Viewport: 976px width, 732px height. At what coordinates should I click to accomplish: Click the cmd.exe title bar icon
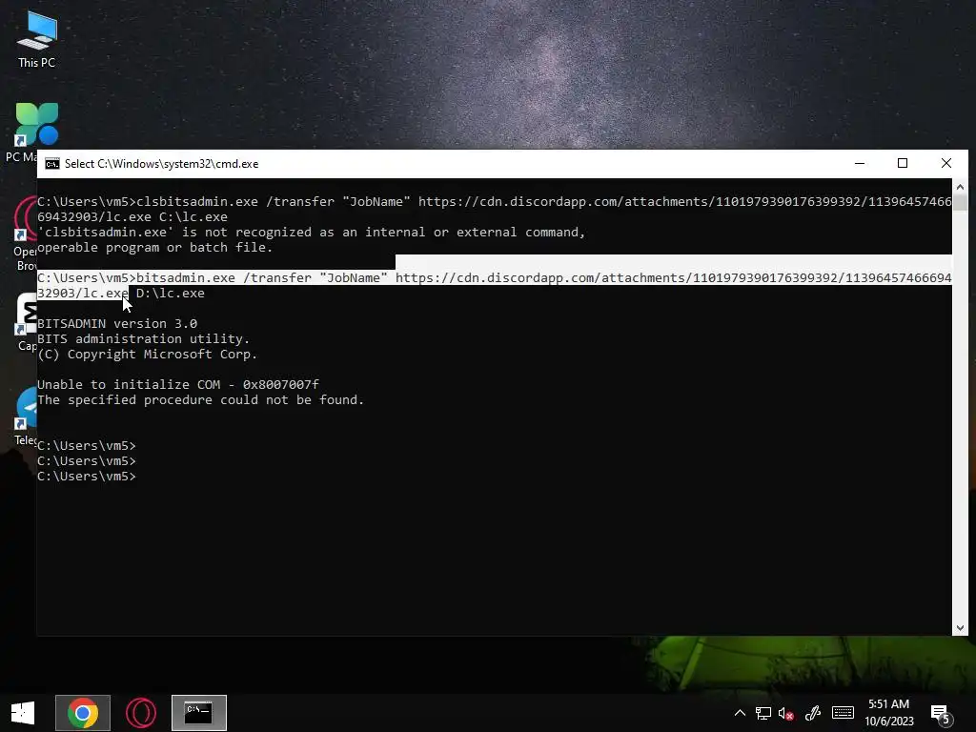pos(52,164)
